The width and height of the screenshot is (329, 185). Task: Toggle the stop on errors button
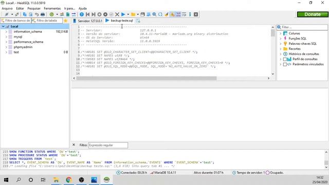(x=172, y=14)
